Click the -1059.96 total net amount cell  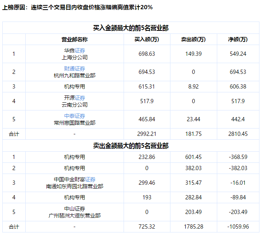coord(238,227)
